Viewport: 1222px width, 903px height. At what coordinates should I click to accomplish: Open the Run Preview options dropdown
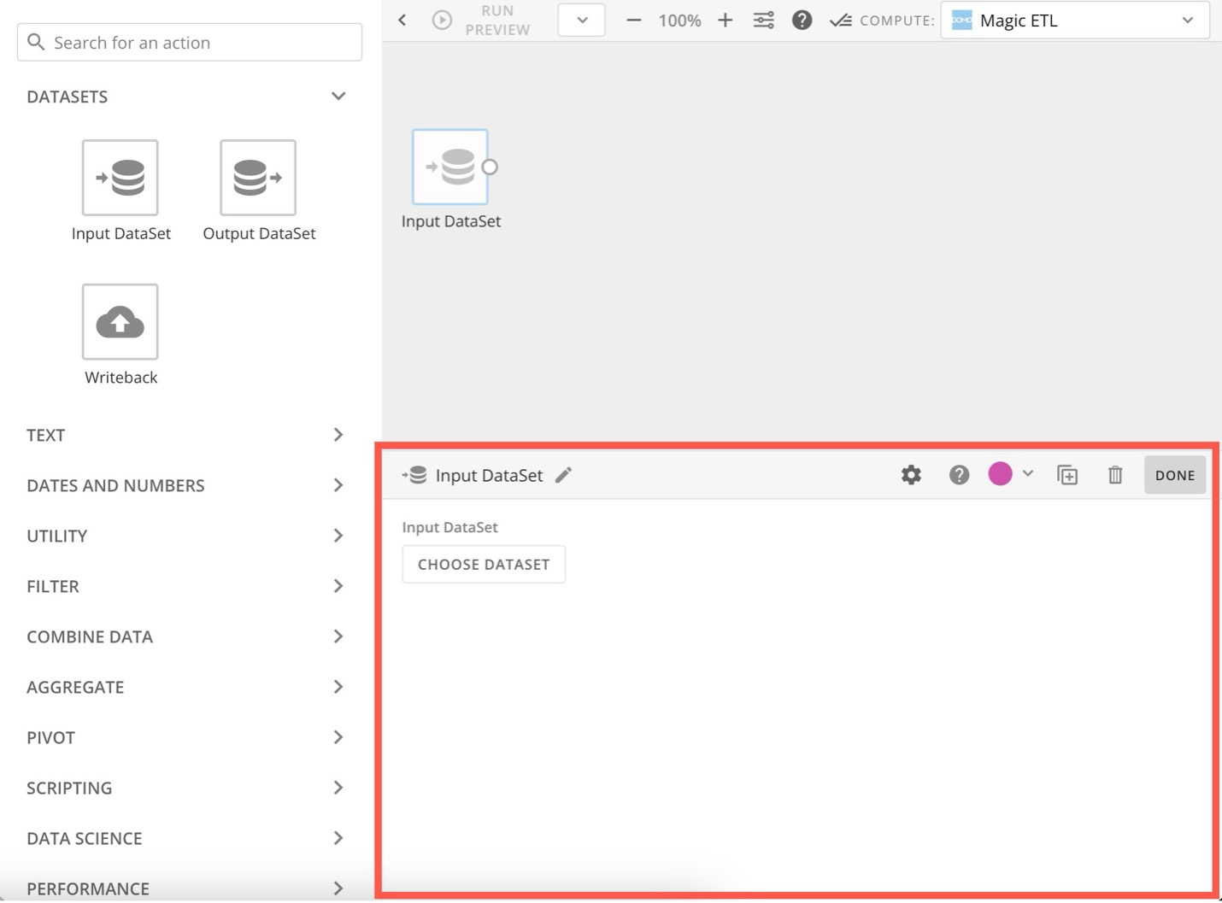[581, 21]
